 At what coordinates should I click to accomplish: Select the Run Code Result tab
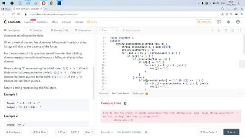pos(120,93)
